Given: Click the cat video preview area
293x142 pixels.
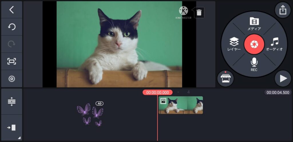Looking at the screenshot, I should tap(119, 44).
